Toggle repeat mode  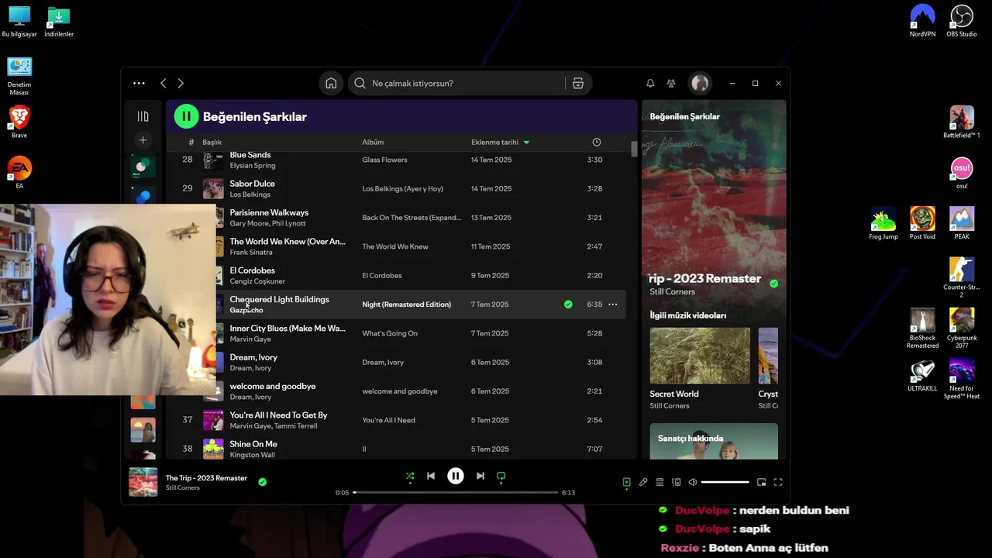501,476
